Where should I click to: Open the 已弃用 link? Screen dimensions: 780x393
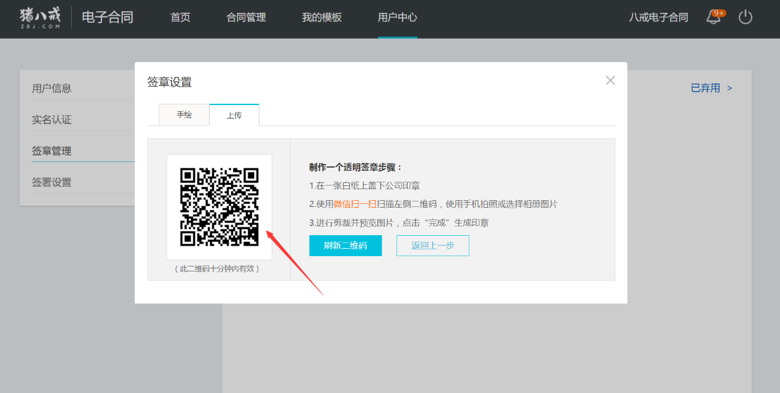tap(712, 88)
